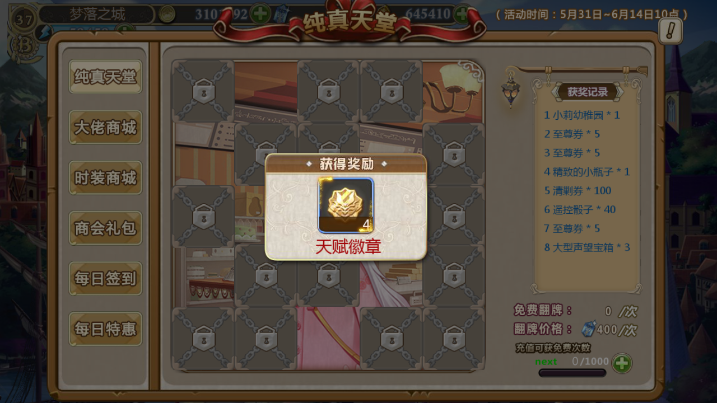This screenshot has height=403, width=717.
Task: Open the 纯真天堂 side tab
Action: [105, 77]
